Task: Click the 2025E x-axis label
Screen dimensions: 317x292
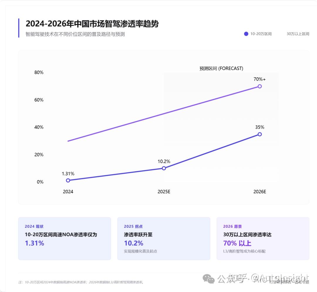Action: [x=164, y=192]
